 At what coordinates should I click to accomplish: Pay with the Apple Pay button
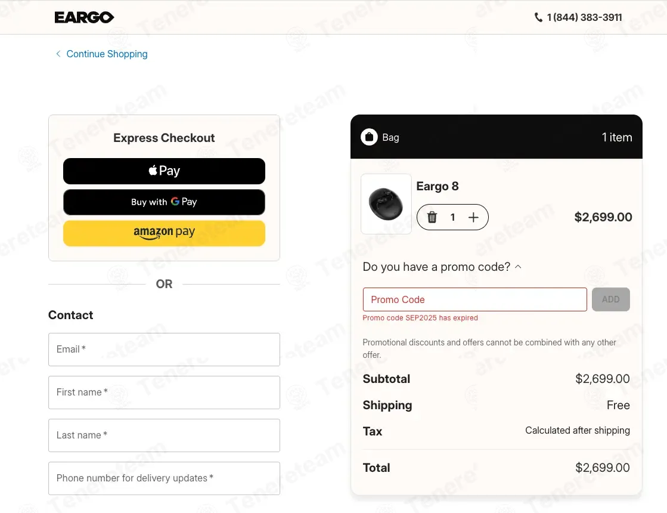click(164, 171)
